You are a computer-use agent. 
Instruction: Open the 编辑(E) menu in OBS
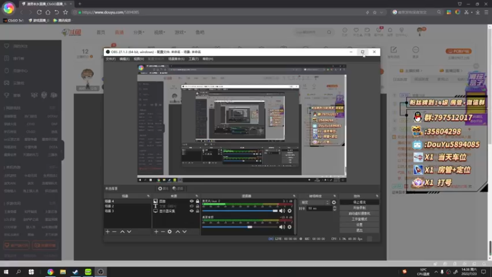coord(124,59)
